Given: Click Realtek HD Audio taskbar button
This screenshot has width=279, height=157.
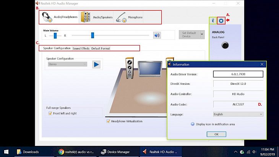Looking at the screenshot, I should point(160,152).
